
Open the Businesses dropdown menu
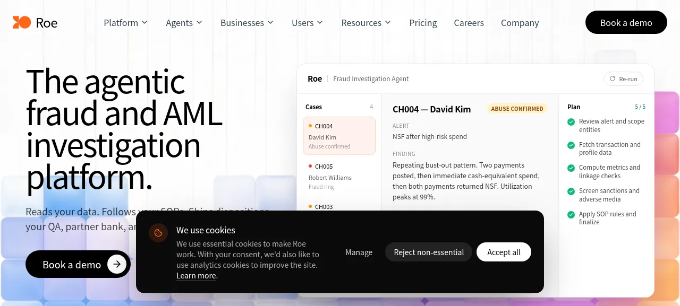(247, 23)
